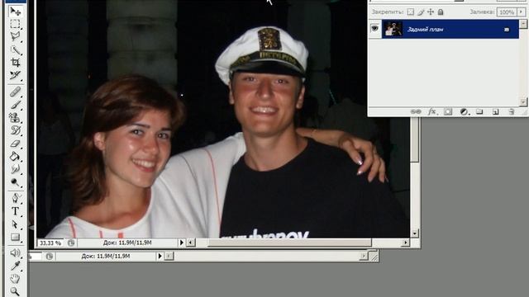Image resolution: width=529 pixels, height=297 pixels.
Task: Select the Pen tool
Action: point(15,198)
